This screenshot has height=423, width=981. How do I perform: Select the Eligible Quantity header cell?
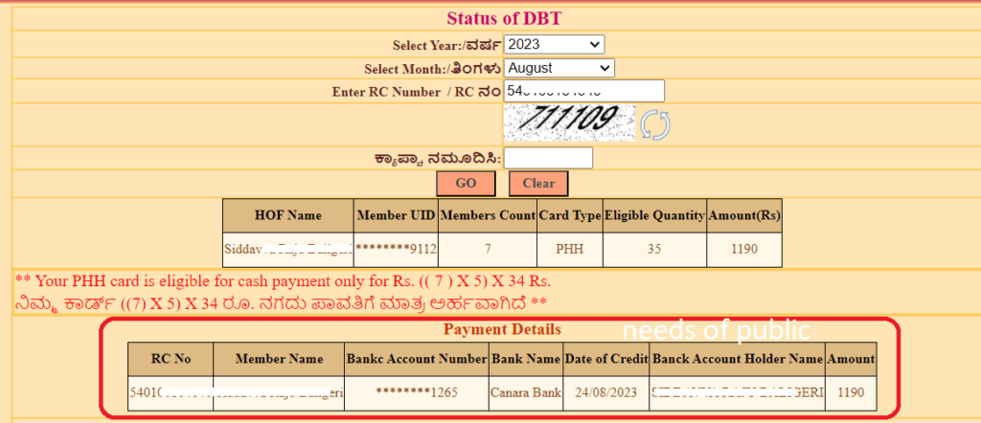click(654, 215)
